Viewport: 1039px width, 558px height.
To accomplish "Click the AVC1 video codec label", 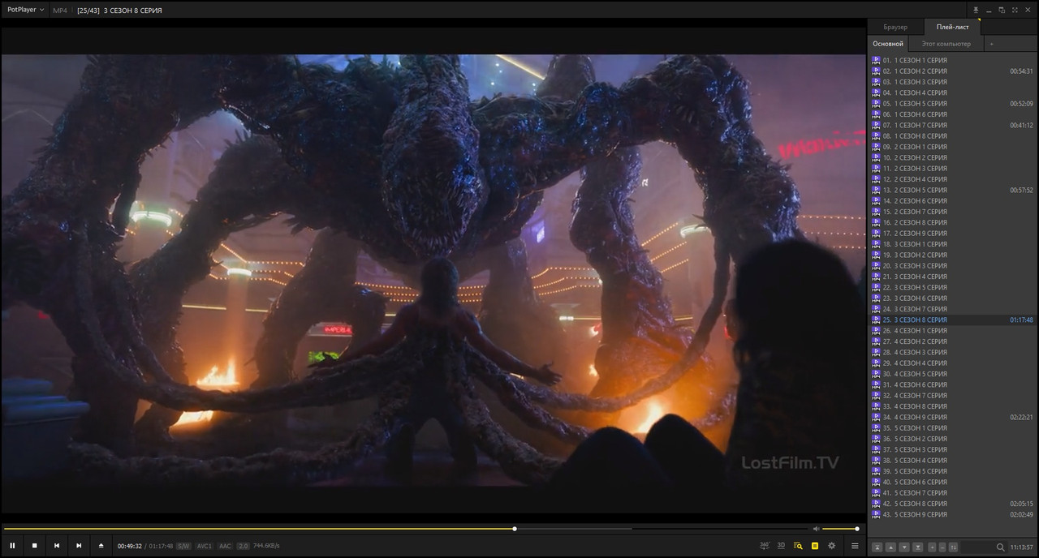I will pos(205,546).
